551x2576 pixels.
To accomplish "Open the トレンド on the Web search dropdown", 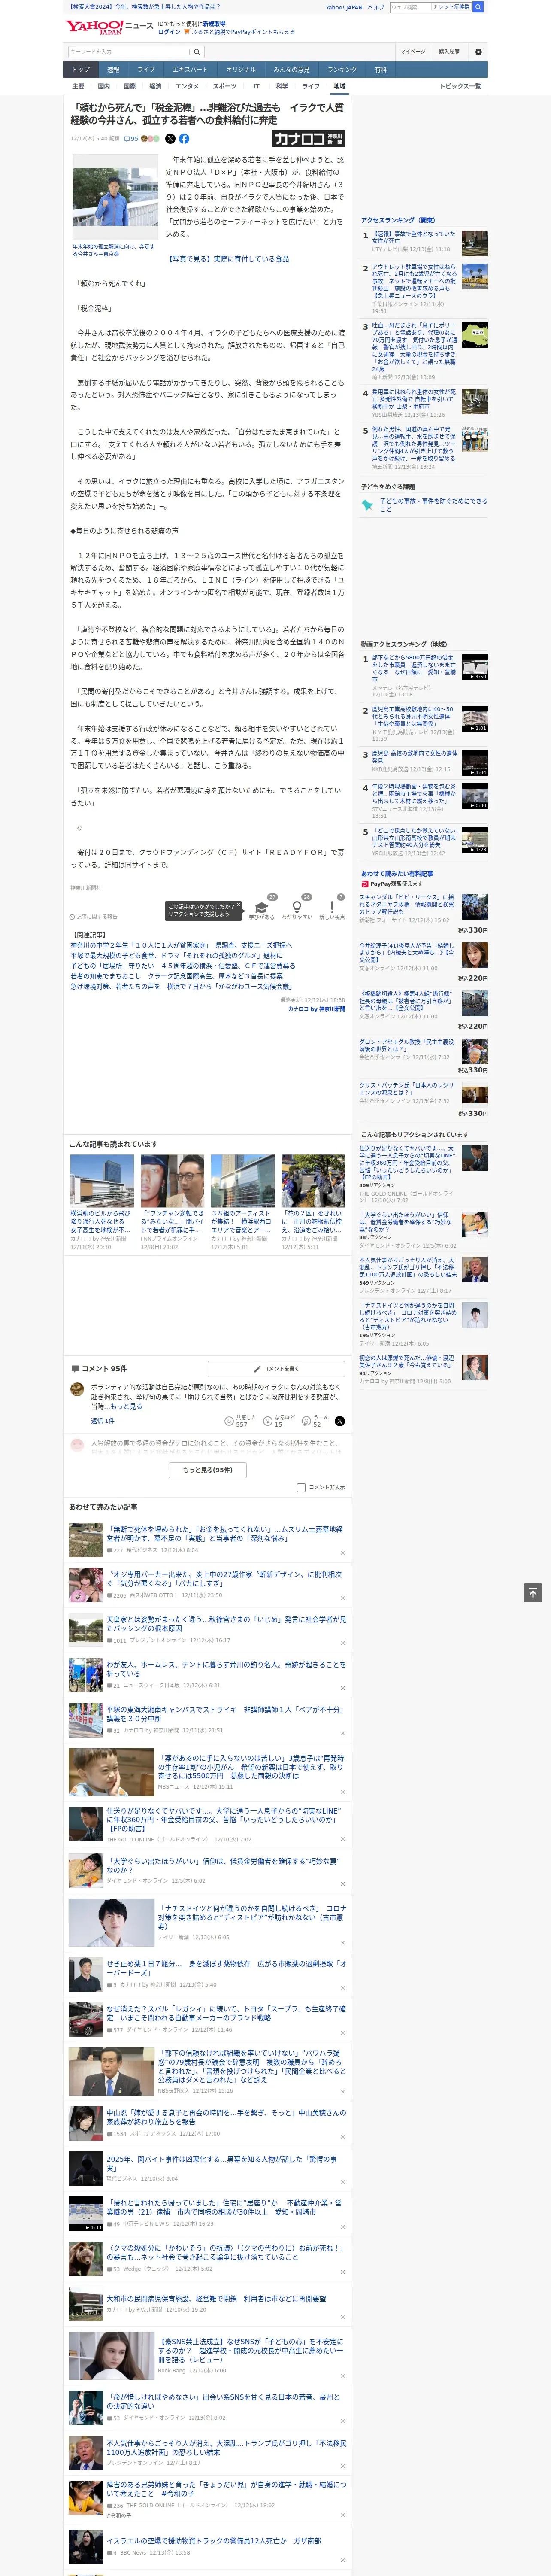I will pos(451,7).
